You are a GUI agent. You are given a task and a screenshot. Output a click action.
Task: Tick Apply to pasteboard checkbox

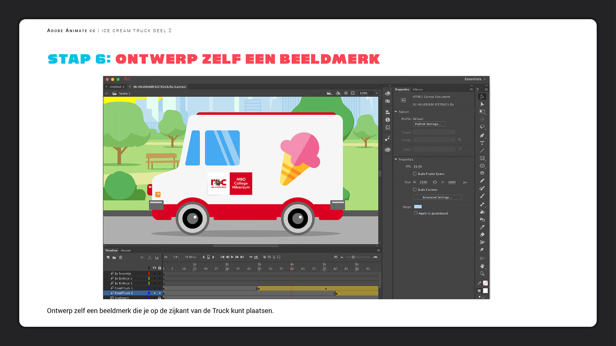[416, 213]
